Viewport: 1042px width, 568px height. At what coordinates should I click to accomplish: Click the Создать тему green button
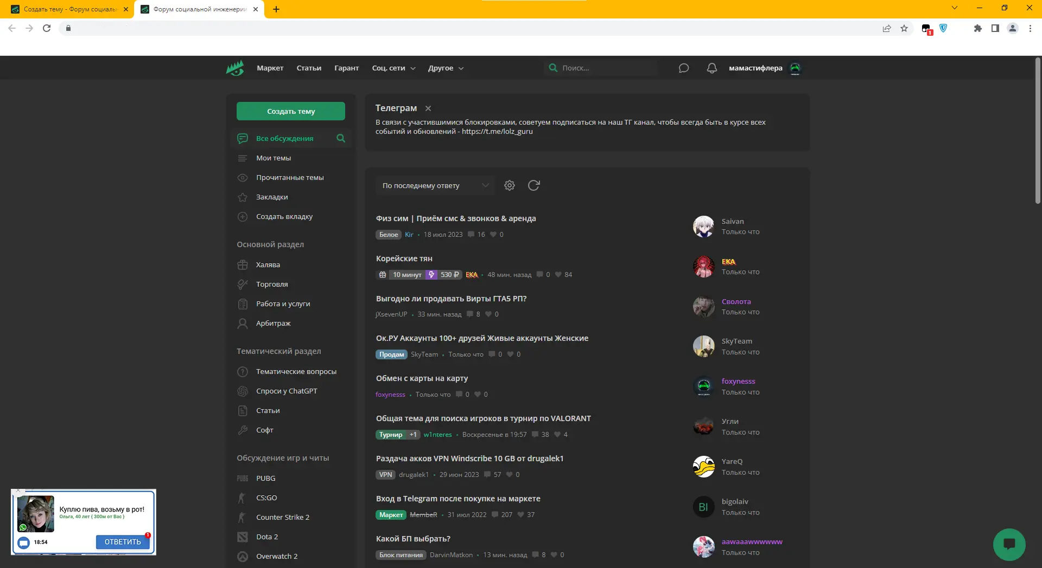click(291, 111)
